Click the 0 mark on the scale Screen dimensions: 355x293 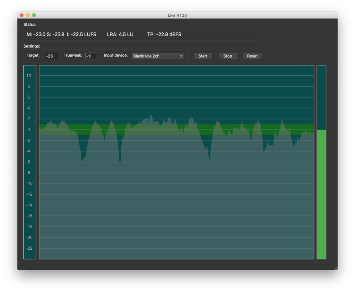pyautogui.click(x=29, y=130)
